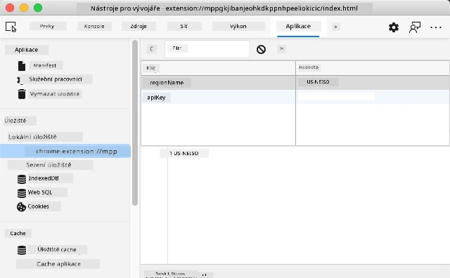This screenshot has height=278, width=450.
Task: Switch to the Konzole tab
Action: 94,26
